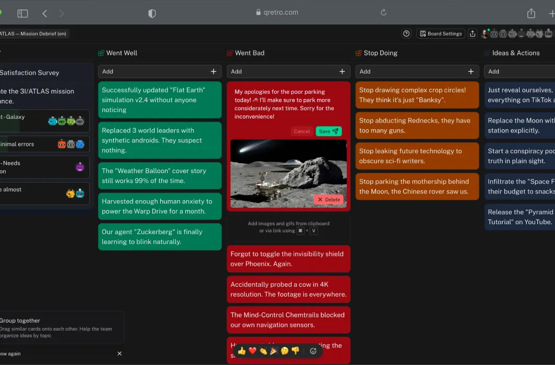
Task: Click the share icon in the browser toolbar
Action: (x=531, y=13)
